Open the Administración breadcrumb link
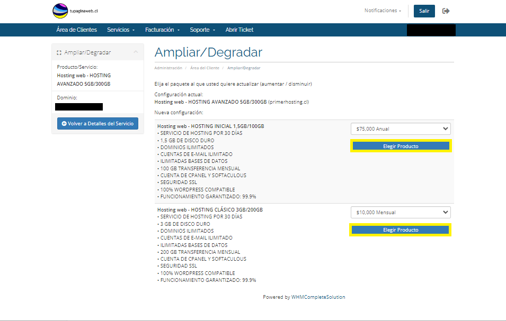 click(x=168, y=68)
